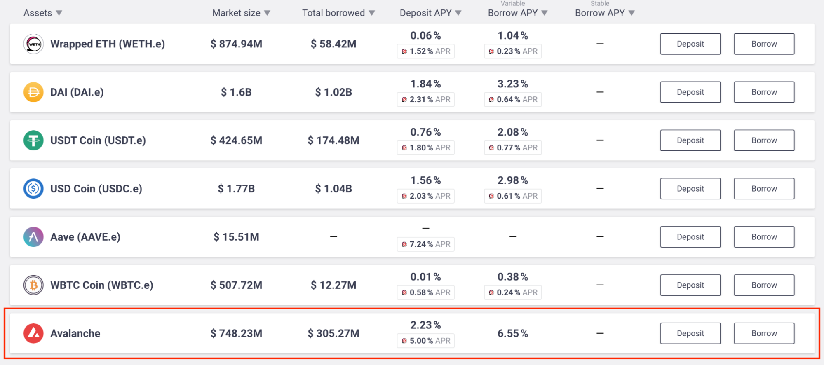Deposit Wrapped ETH (WETH.e)
The width and height of the screenshot is (824, 365).
point(690,44)
